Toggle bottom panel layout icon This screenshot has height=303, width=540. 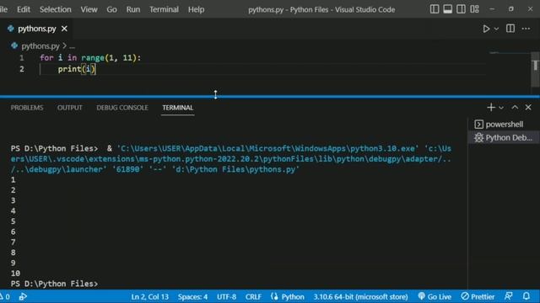pyautogui.click(x=448, y=9)
